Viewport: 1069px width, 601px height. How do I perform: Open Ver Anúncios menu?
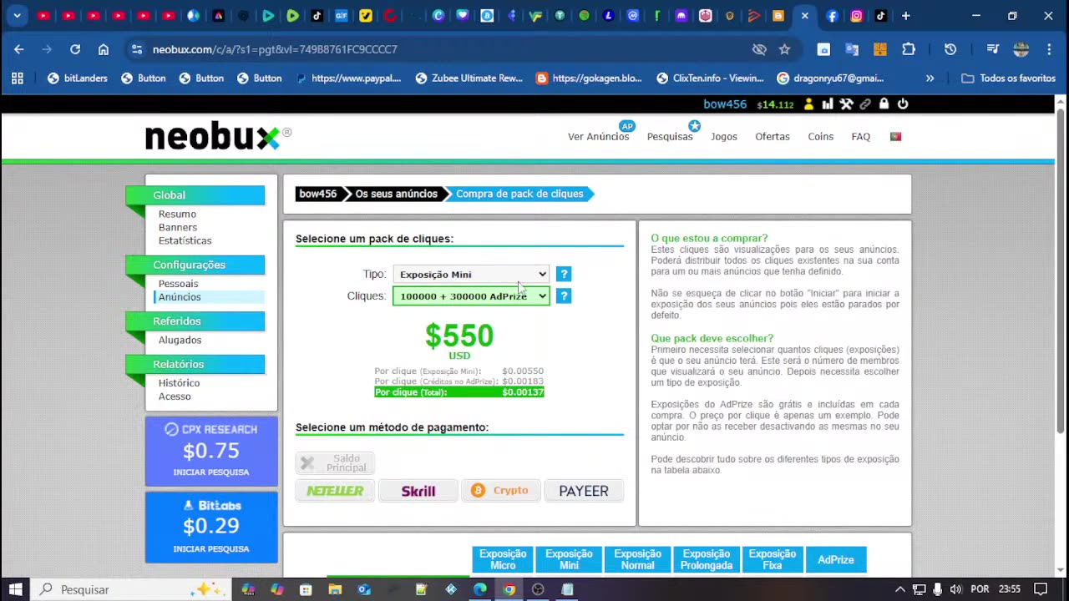[598, 136]
